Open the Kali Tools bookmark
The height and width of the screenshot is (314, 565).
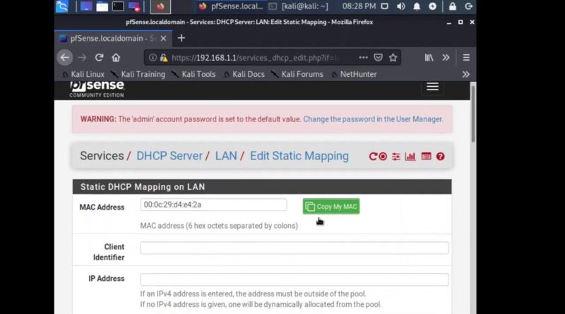tap(194, 74)
